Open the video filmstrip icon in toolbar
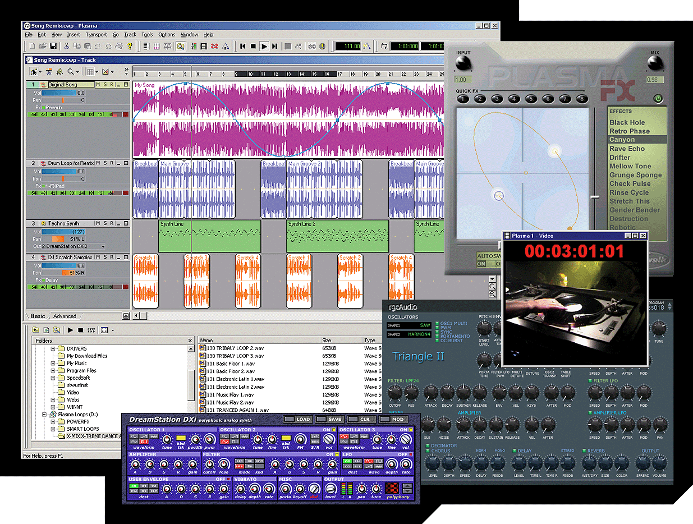 (x=203, y=47)
